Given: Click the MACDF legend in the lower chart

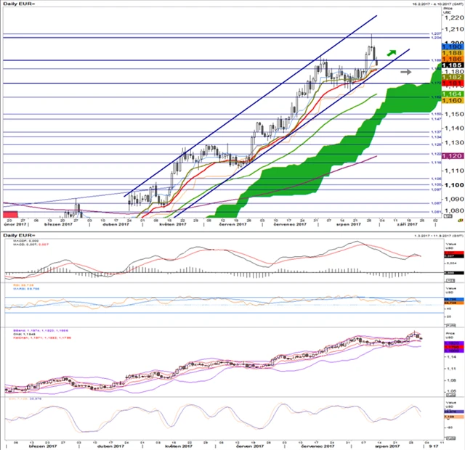Looking at the screenshot, I should pos(26,241).
